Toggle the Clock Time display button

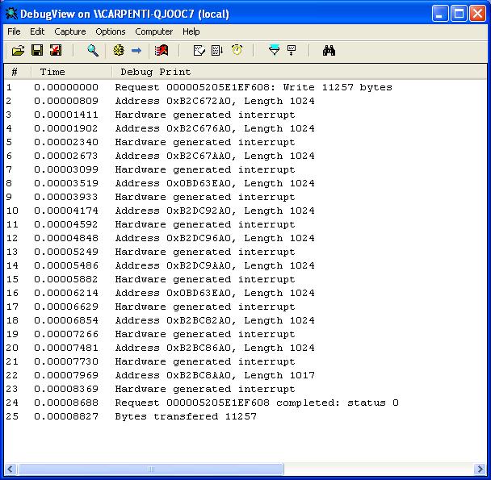click(x=237, y=51)
